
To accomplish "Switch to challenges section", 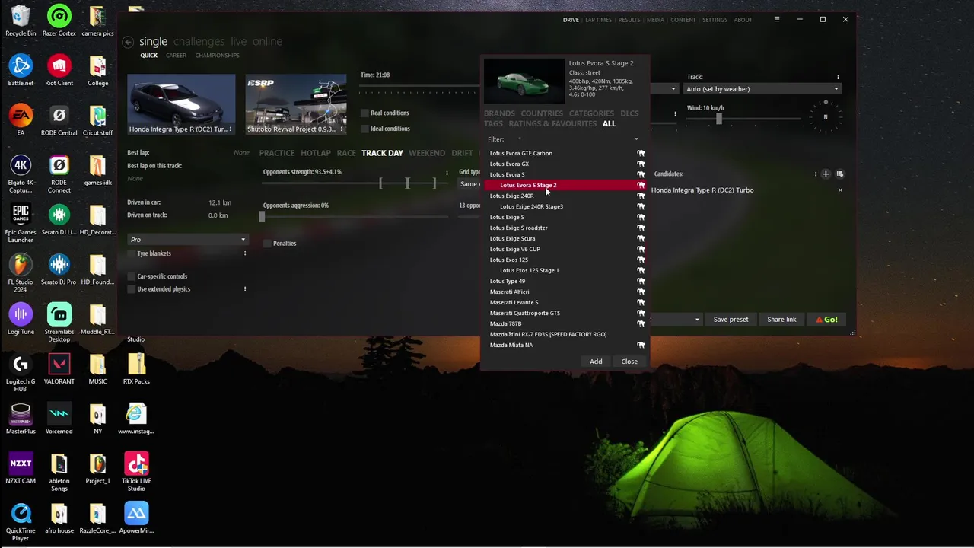I will tap(199, 41).
